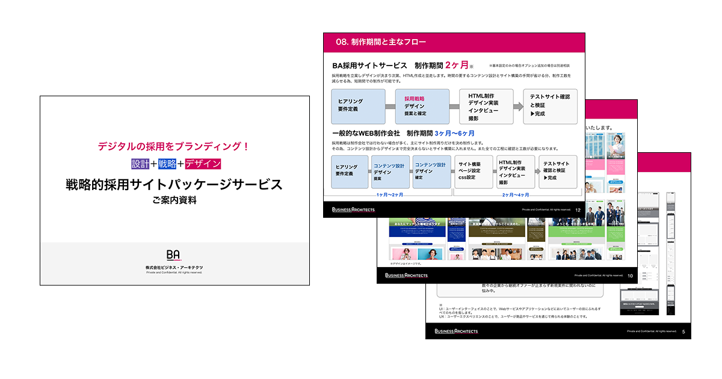Click the 採用戦略 デザイン 提案と確定 box
The width and height of the screenshot is (722, 379).
[422, 107]
